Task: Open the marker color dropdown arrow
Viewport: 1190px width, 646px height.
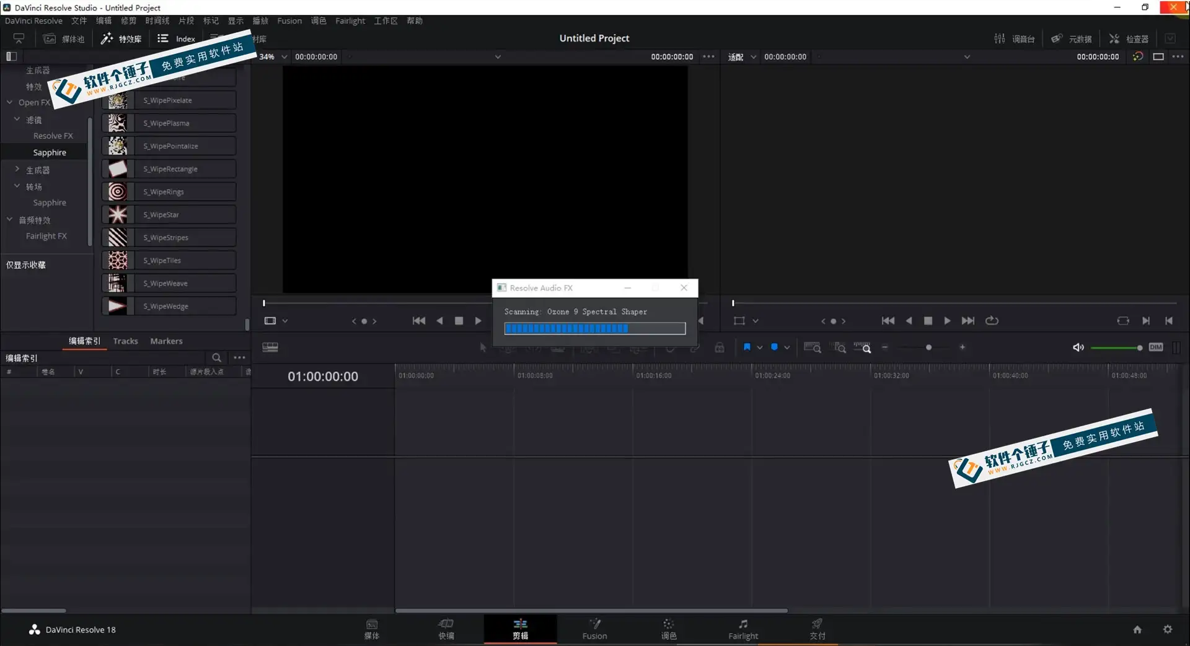Action: (787, 347)
